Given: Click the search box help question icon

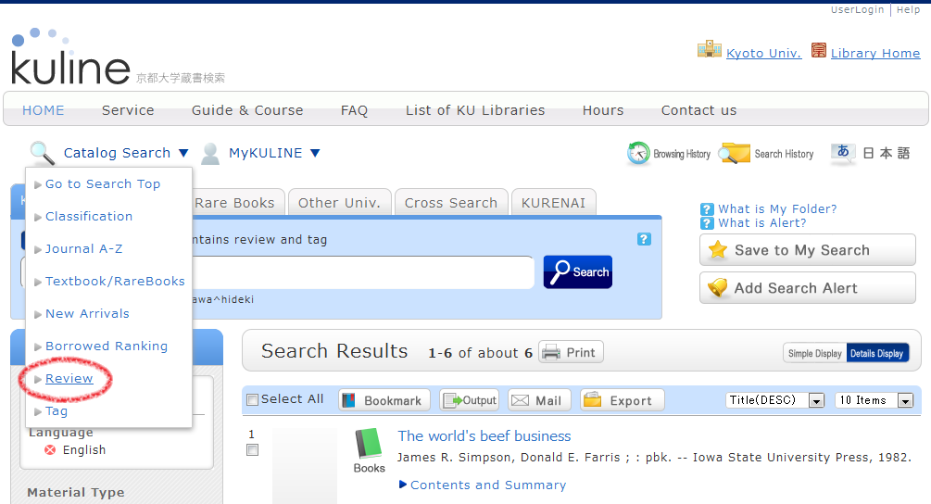Looking at the screenshot, I should [644, 239].
